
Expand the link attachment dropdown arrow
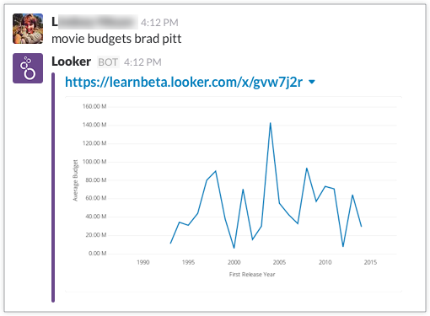click(312, 82)
